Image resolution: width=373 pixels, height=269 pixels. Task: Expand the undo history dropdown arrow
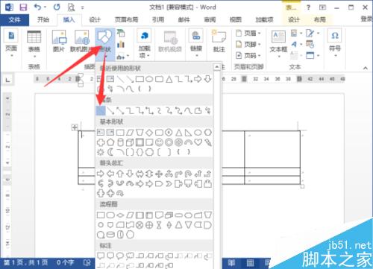point(45,7)
